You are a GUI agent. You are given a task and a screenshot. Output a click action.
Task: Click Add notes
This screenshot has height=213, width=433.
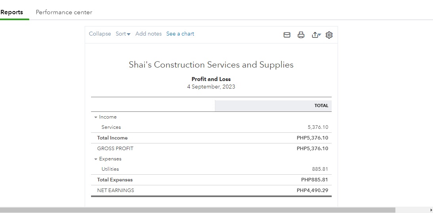(148, 34)
